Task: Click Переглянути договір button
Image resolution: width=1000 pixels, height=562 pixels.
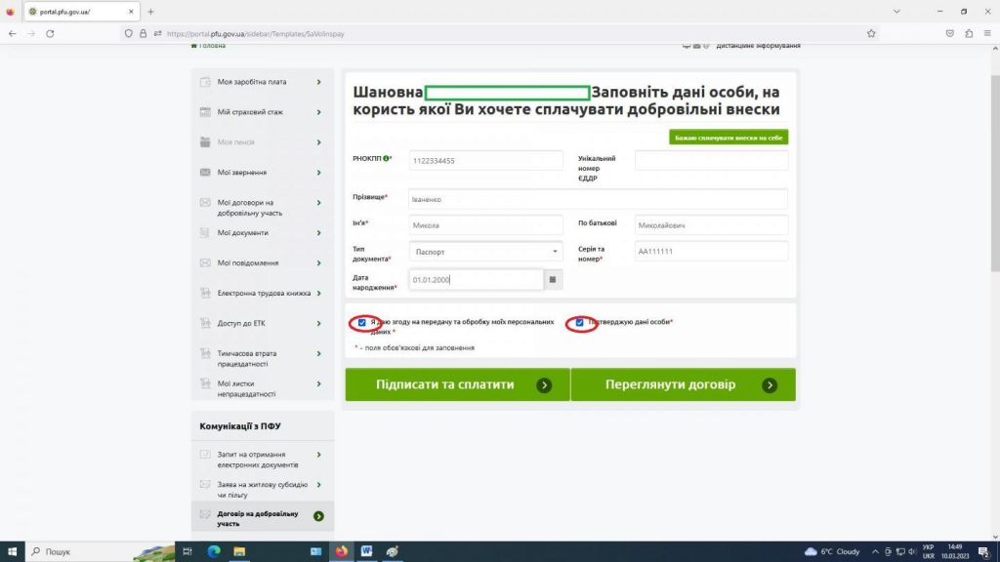Action: coord(683,384)
